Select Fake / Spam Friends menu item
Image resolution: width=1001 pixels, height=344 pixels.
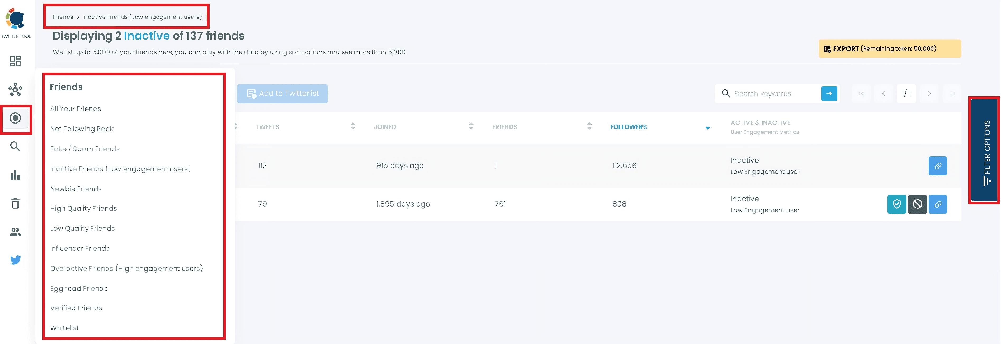[x=85, y=149]
